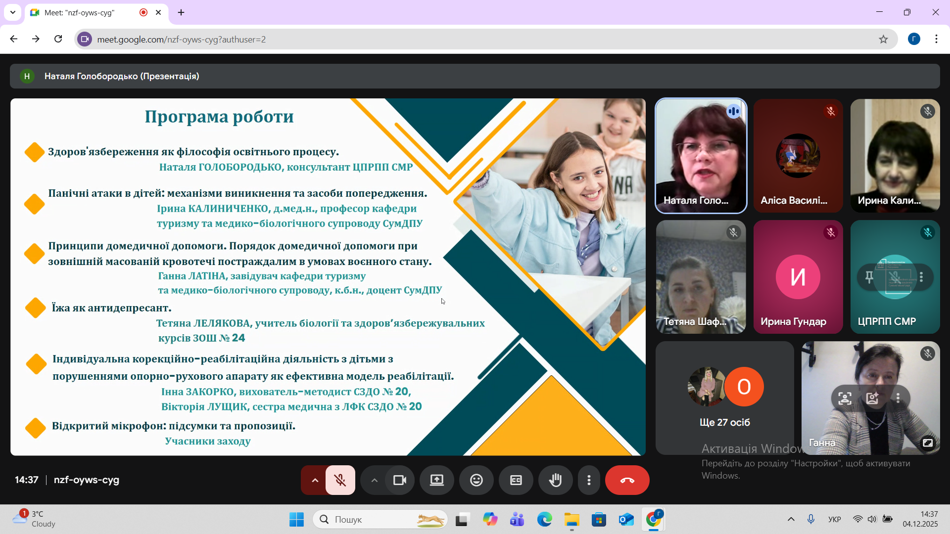Open the tab search dropdown arrow

[13, 12]
